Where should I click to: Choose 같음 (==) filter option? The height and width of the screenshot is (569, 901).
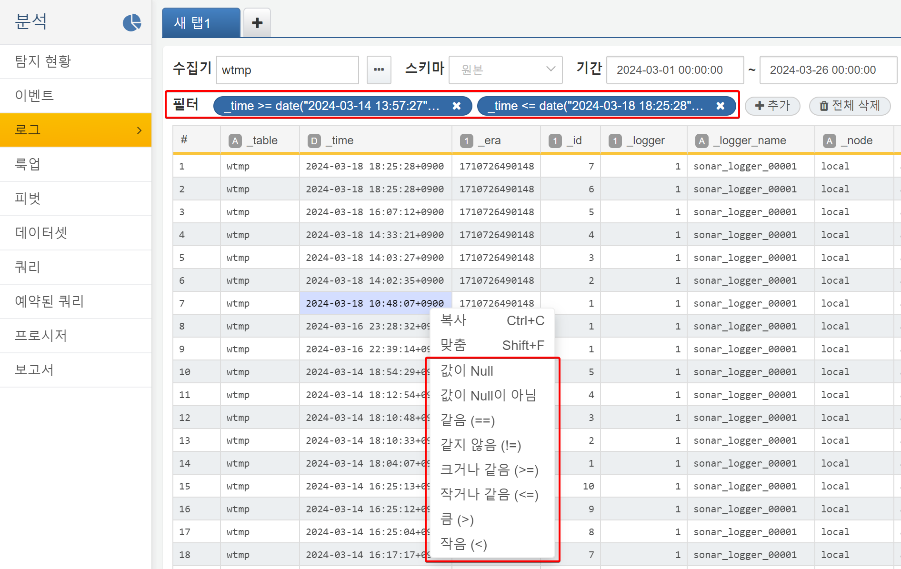coord(492,420)
